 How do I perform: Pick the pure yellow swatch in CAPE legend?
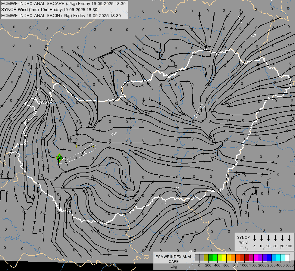click(x=224, y=257)
